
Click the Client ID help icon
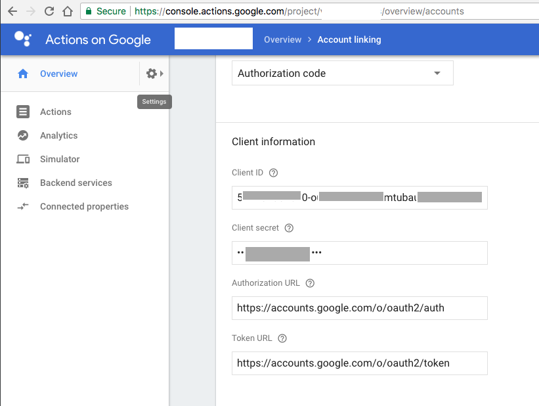coord(274,173)
